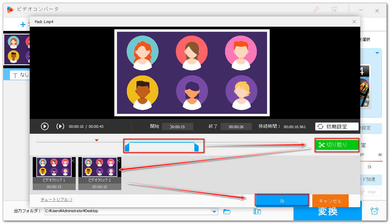The width and height of the screenshot is (390, 224).
Task: Remove ビデオクリップ 1 with its X icon
Action: (x=73, y=160)
